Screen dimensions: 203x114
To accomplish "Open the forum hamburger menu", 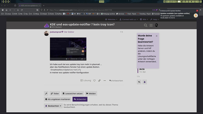I will 151,25.
